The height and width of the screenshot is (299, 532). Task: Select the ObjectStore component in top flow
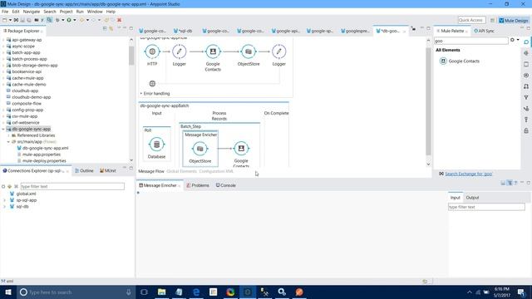click(249, 51)
